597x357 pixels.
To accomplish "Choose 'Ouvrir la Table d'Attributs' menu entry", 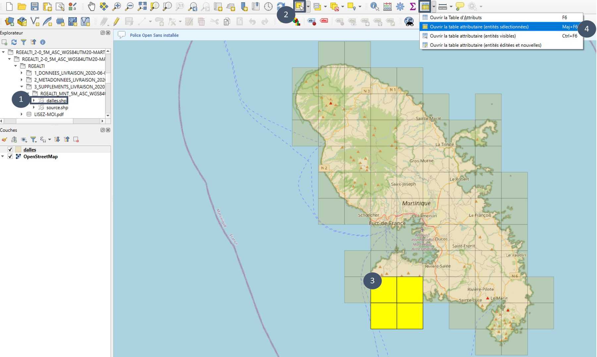I will click(501, 18).
